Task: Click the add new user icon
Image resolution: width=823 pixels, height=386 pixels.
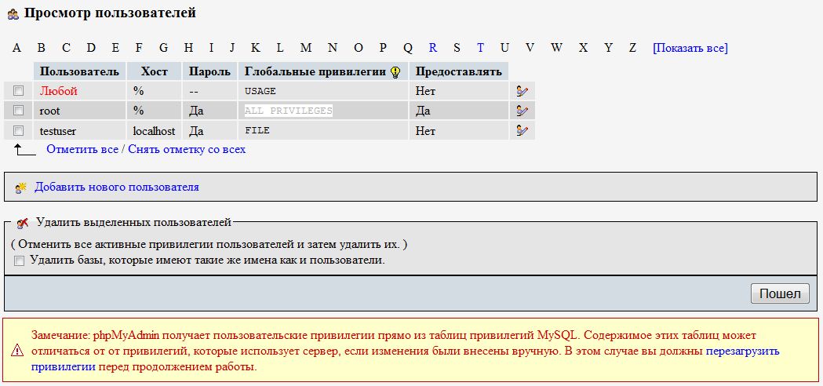Action: point(21,188)
